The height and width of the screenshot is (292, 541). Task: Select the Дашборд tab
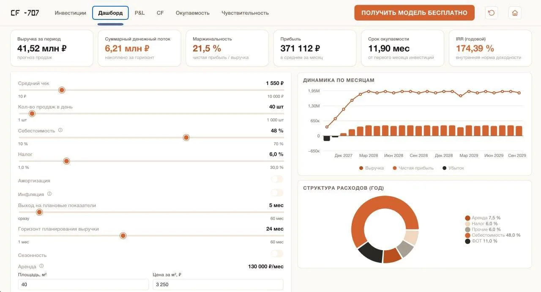click(x=110, y=13)
